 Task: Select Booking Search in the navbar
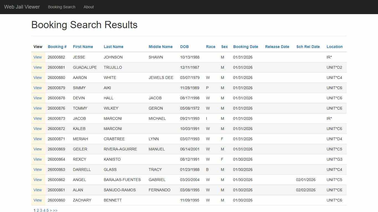click(x=61, y=7)
